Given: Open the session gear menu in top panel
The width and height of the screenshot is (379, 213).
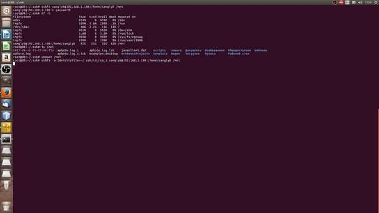Looking at the screenshot, I should (x=376, y=2).
